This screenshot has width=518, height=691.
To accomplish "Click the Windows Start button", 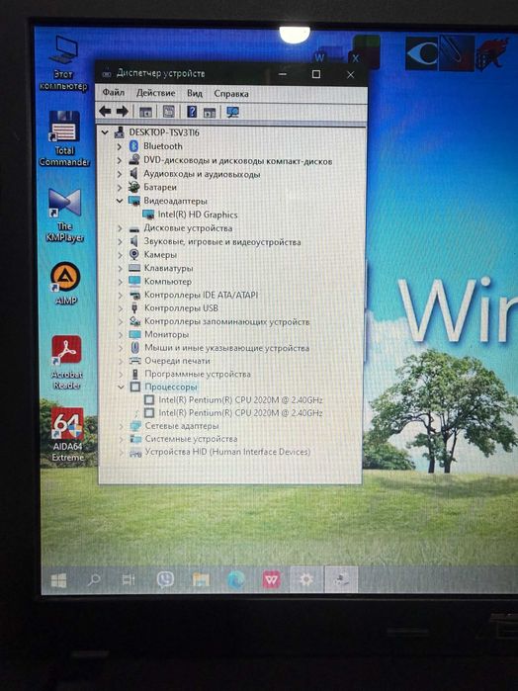I will (x=58, y=580).
